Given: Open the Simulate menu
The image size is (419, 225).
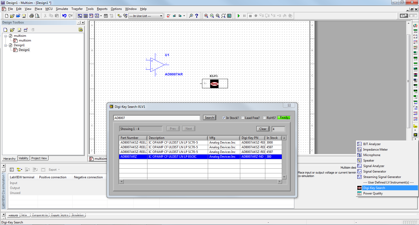Looking at the screenshot, I should point(62,9).
